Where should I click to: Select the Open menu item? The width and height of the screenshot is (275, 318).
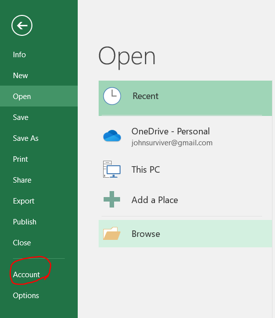tap(39, 96)
